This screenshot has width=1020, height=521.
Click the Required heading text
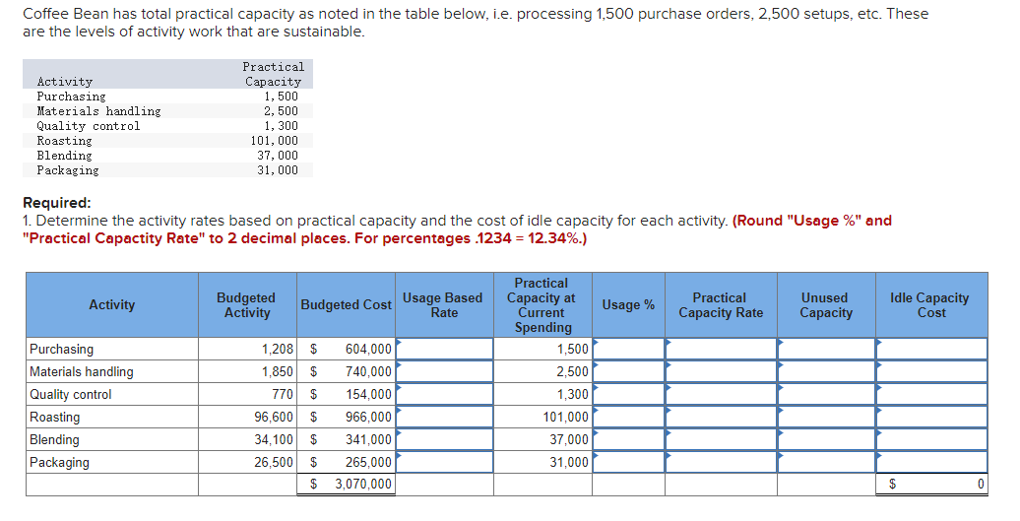[56, 203]
